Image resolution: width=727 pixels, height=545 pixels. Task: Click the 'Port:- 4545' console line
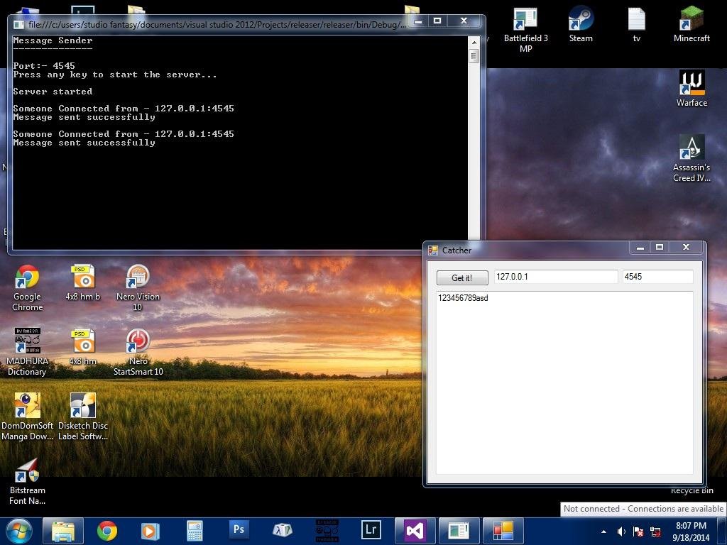tap(43, 66)
